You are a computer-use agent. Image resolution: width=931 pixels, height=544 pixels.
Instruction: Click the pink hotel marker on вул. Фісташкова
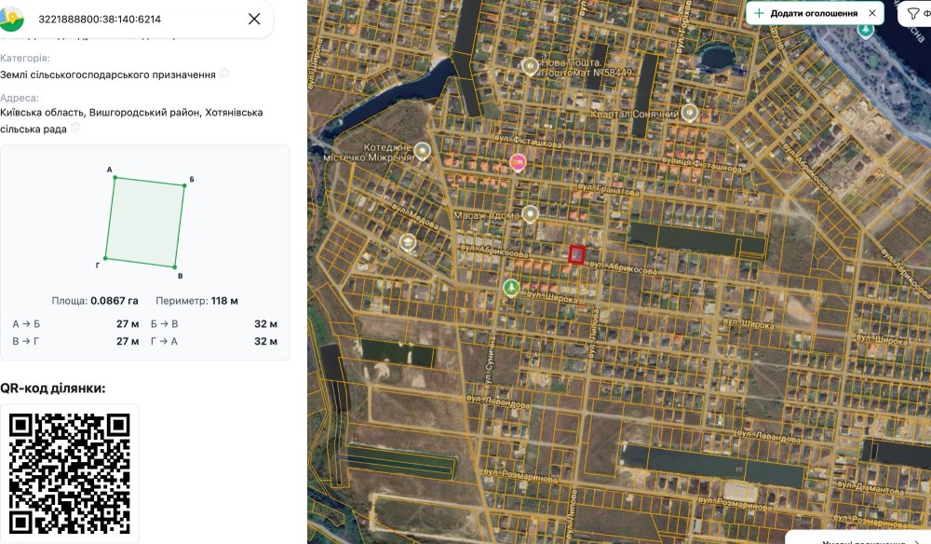click(x=518, y=162)
